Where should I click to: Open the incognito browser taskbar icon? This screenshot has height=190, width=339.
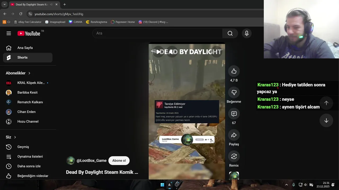point(169,185)
